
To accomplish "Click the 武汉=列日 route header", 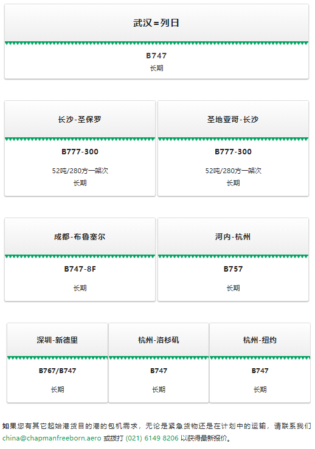I will click(x=156, y=23).
